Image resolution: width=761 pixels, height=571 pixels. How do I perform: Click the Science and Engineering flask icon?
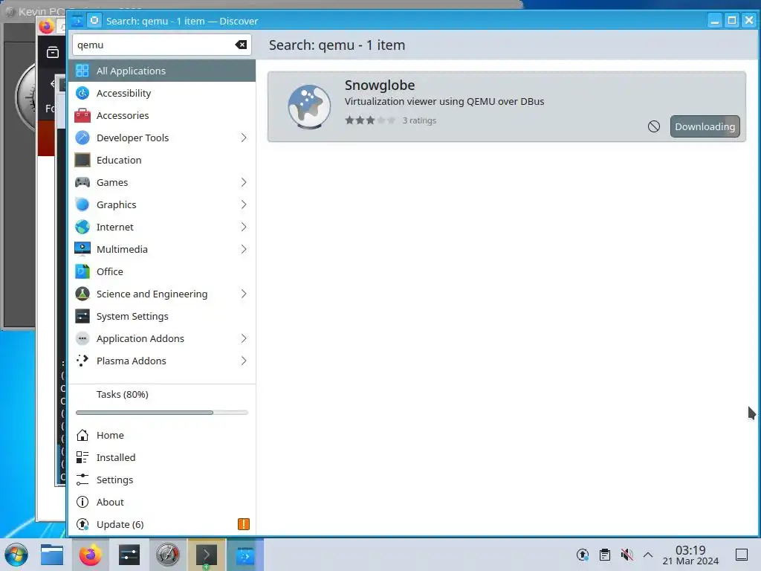pos(82,294)
